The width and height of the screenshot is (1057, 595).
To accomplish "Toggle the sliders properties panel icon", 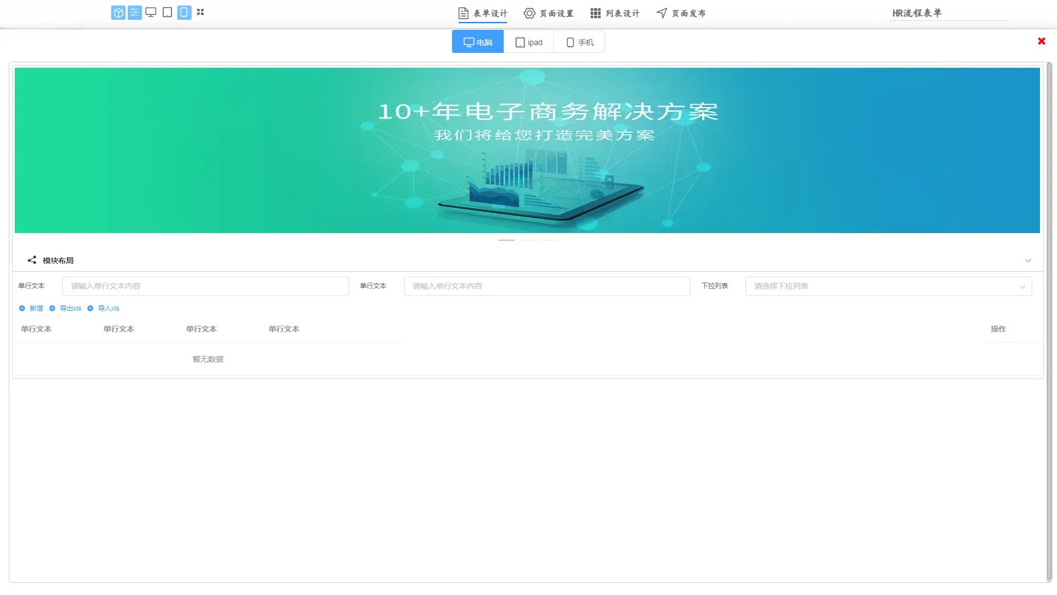I will [134, 13].
